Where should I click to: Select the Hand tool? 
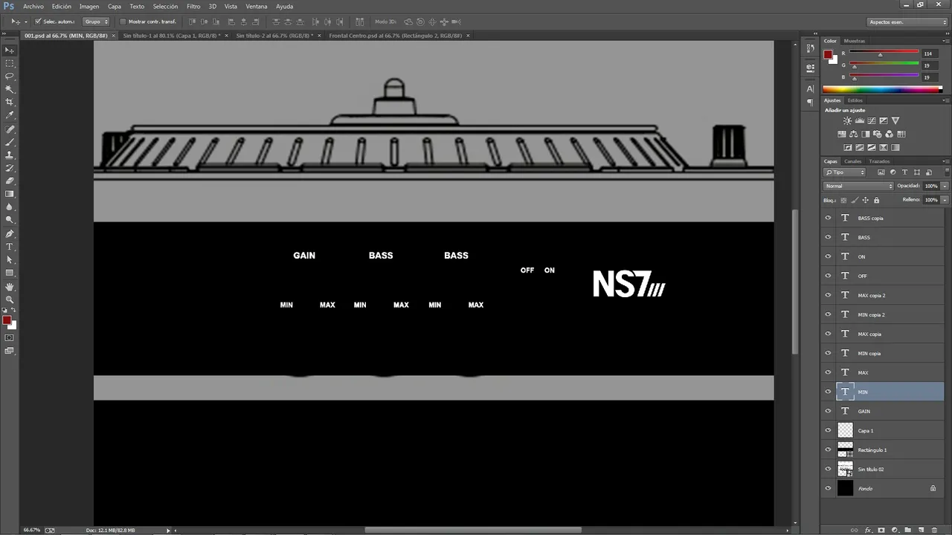point(10,286)
